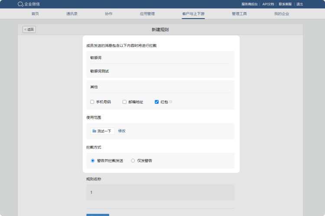Viewport: 325px width, 216px height.
Task: Open the 应用管理 tab
Action: point(147,14)
